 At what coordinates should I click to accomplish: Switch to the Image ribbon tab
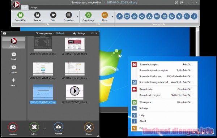click(x=34, y=8)
